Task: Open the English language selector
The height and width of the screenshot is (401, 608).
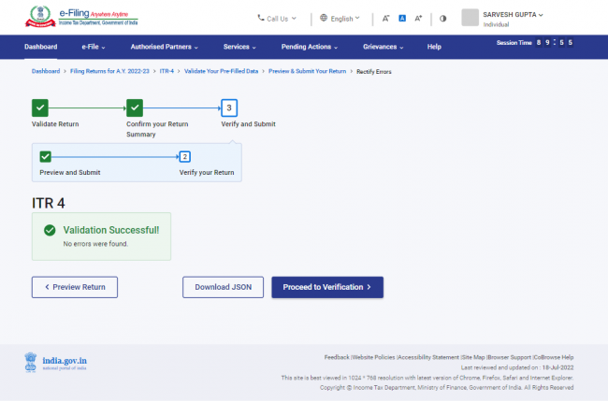Action: pyautogui.click(x=340, y=18)
